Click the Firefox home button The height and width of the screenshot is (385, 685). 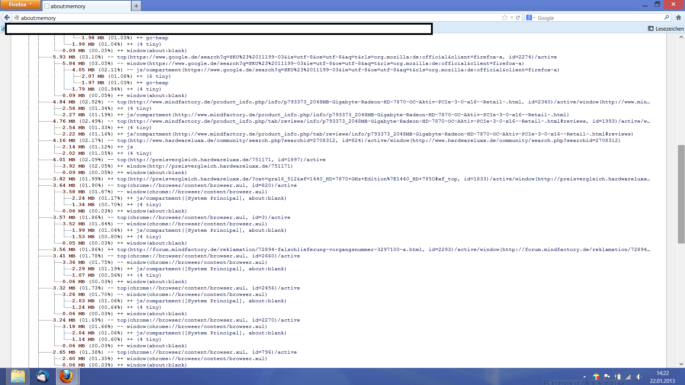[x=678, y=17]
